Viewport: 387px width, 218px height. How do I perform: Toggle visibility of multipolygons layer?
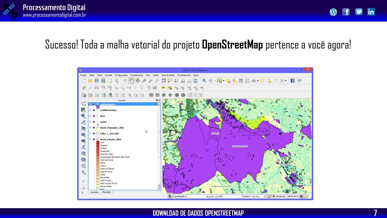(94, 104)
